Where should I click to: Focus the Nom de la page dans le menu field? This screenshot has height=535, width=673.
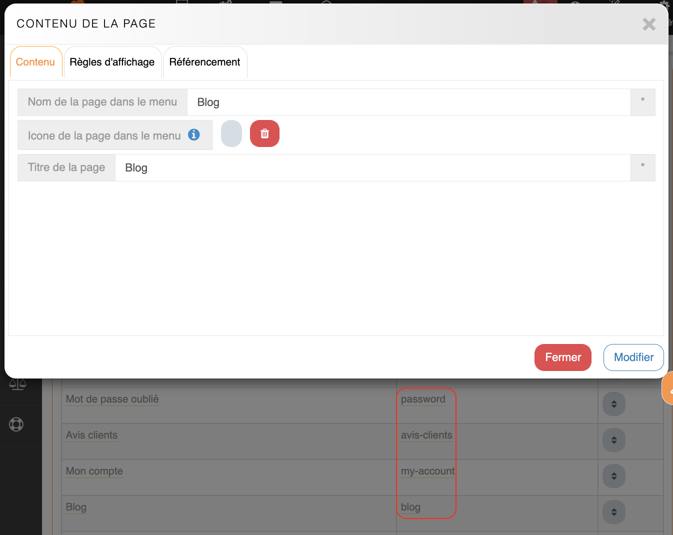click(x=408, y=102)
